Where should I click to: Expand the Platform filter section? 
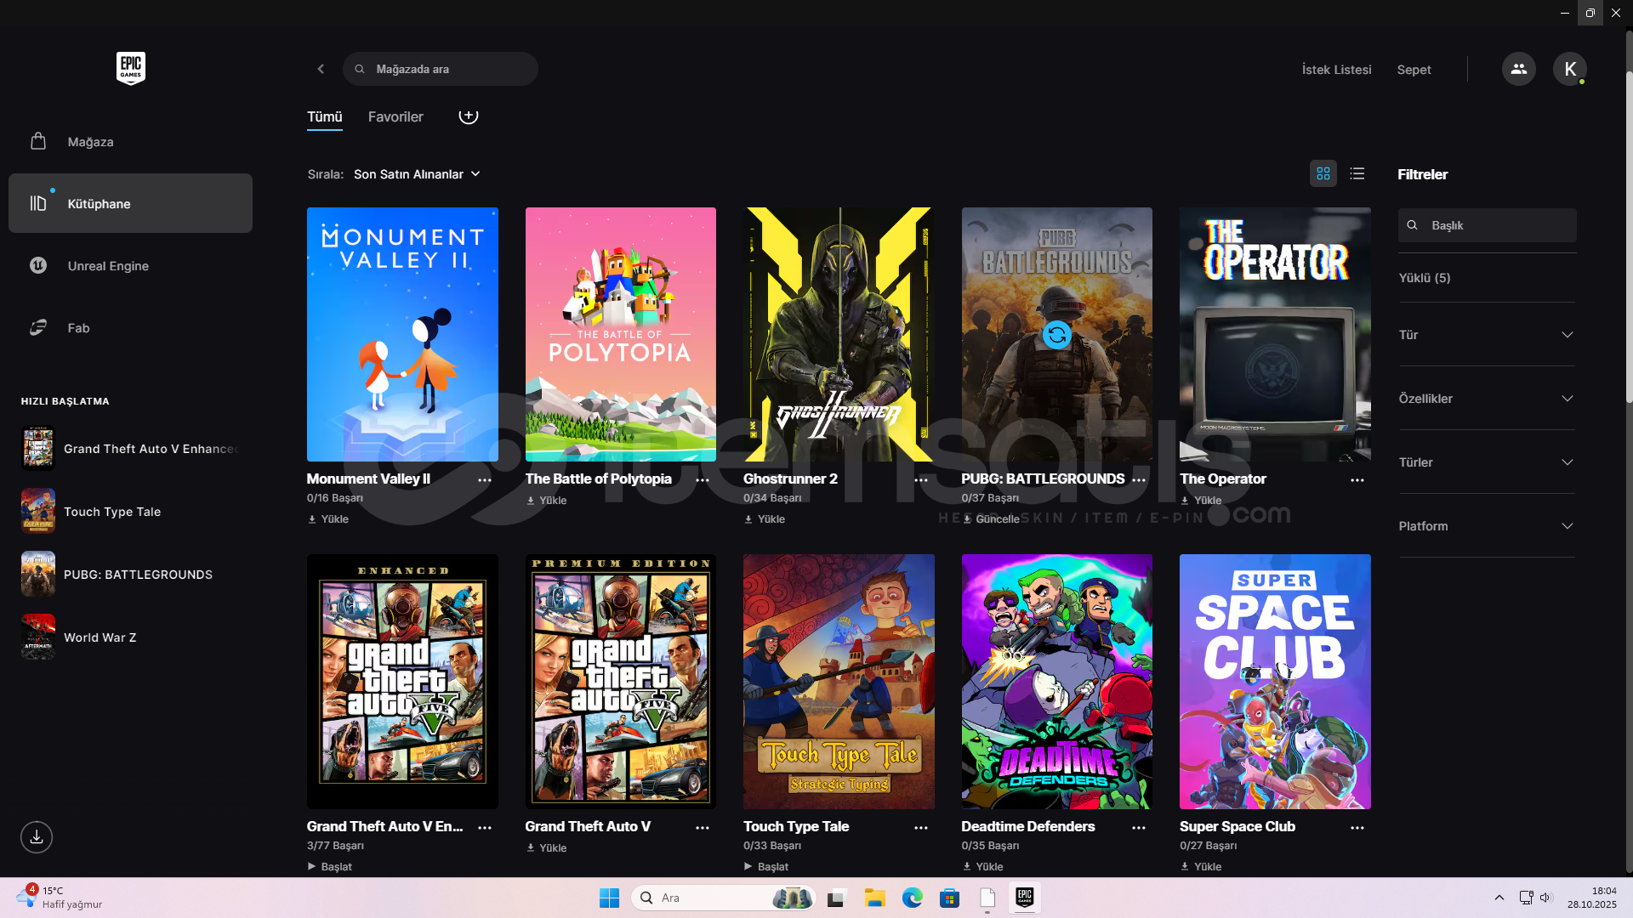click(1486, 526)
